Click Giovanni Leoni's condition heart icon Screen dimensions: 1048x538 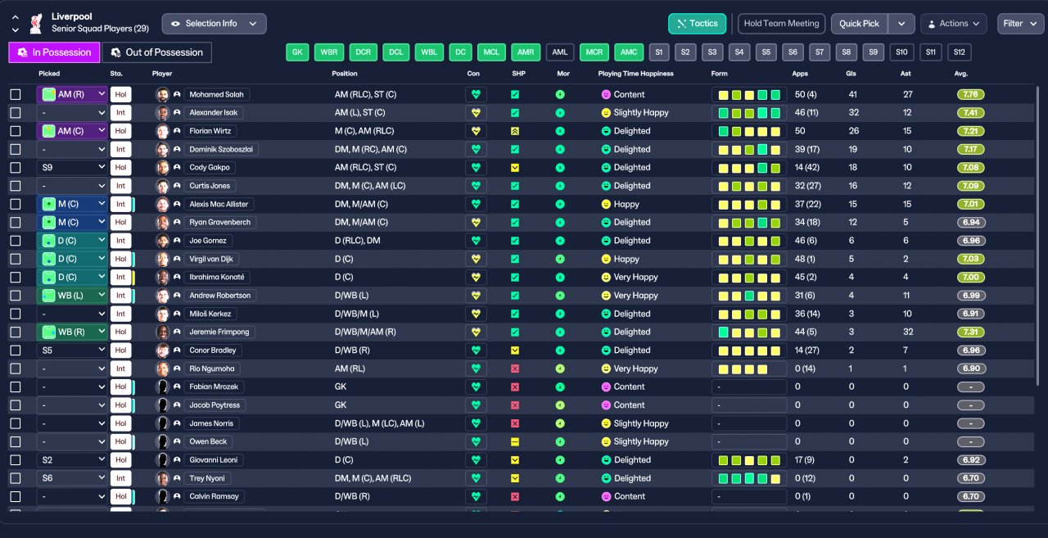pos(476,460)
